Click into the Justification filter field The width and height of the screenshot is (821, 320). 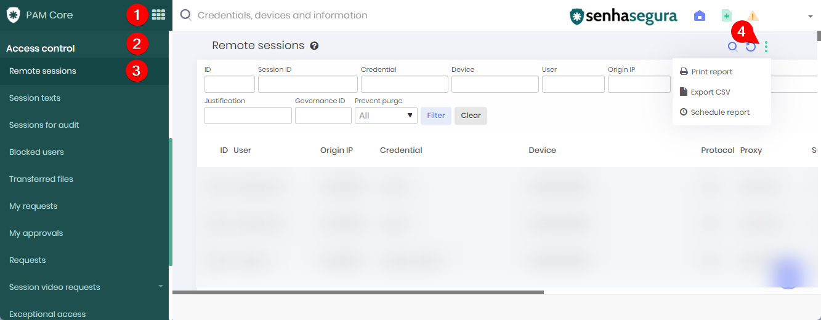(x=248, y=115)
